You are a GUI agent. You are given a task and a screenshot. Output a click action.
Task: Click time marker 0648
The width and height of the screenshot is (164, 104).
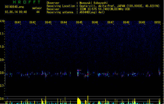(126, 22)
